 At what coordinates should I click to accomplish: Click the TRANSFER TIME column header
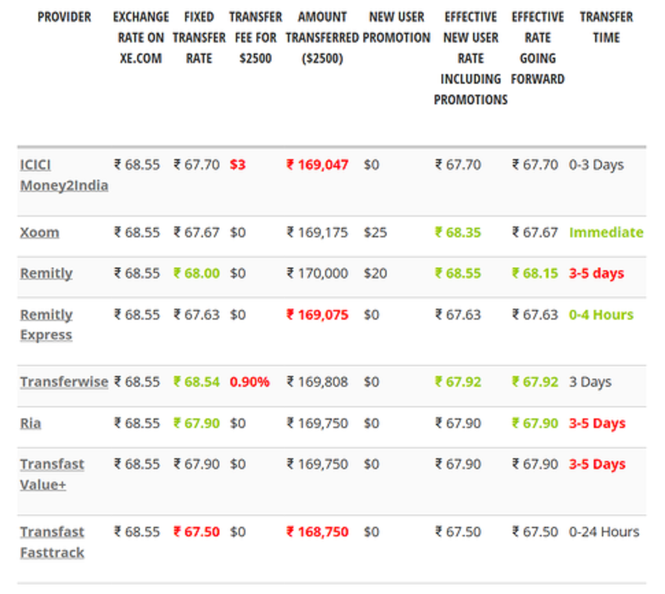click(607, 27)
